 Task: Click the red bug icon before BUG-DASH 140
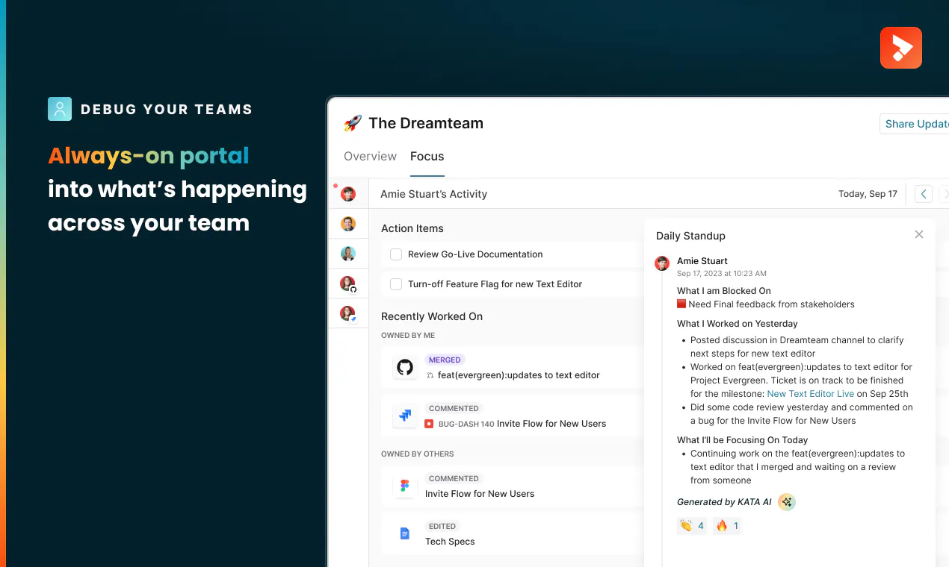[x=429, y=424]
